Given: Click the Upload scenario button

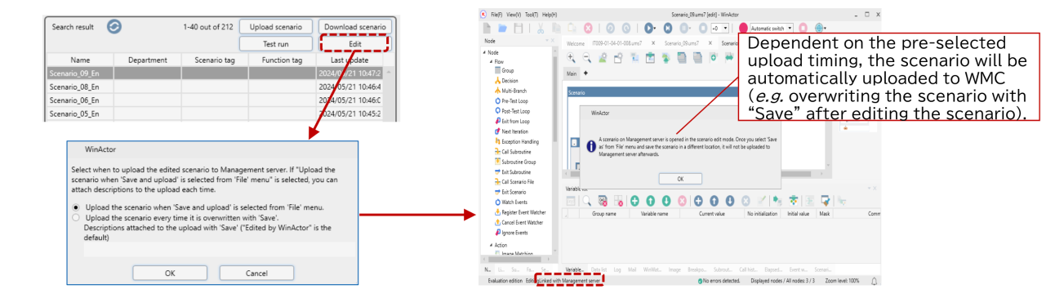Looking at the screenshot, I should [276, 27].
